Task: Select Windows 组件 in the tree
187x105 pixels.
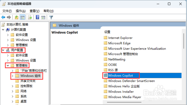Action: point(31,76)
